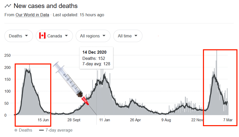Click the arrow on the All regions filter
The height and width of the screenshot is (137, 239).
point(104,36)
